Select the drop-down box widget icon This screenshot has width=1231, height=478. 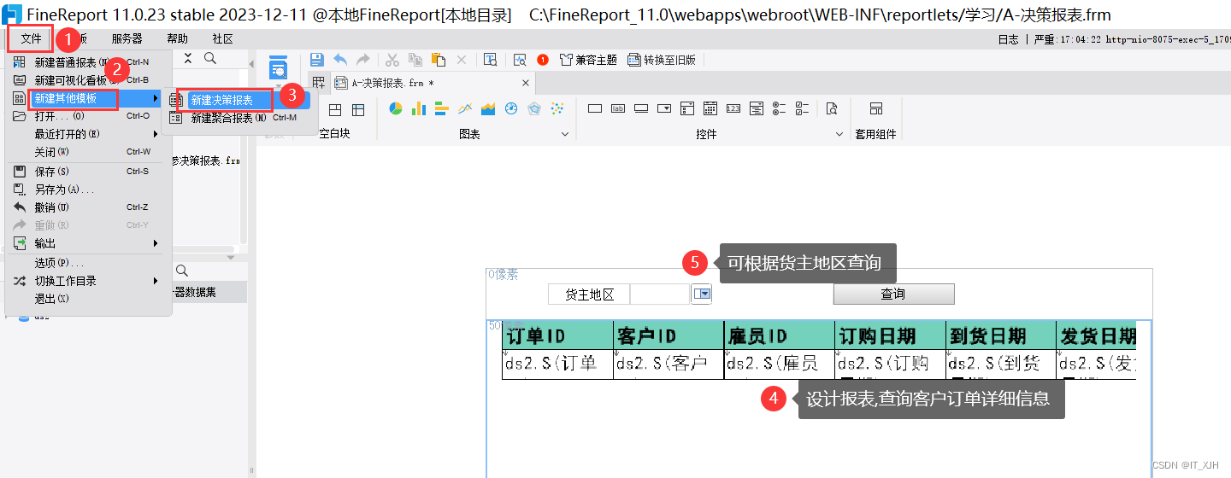point(664,108)
